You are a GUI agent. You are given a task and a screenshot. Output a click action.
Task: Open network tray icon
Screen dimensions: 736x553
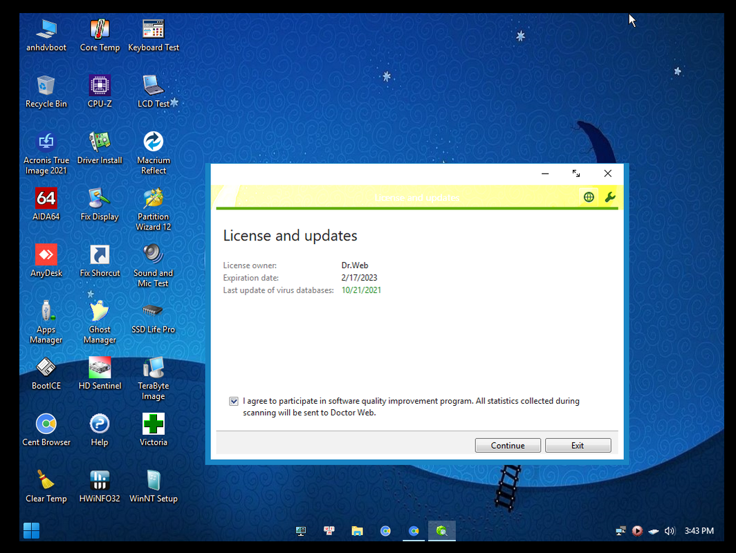coord(620,530)
